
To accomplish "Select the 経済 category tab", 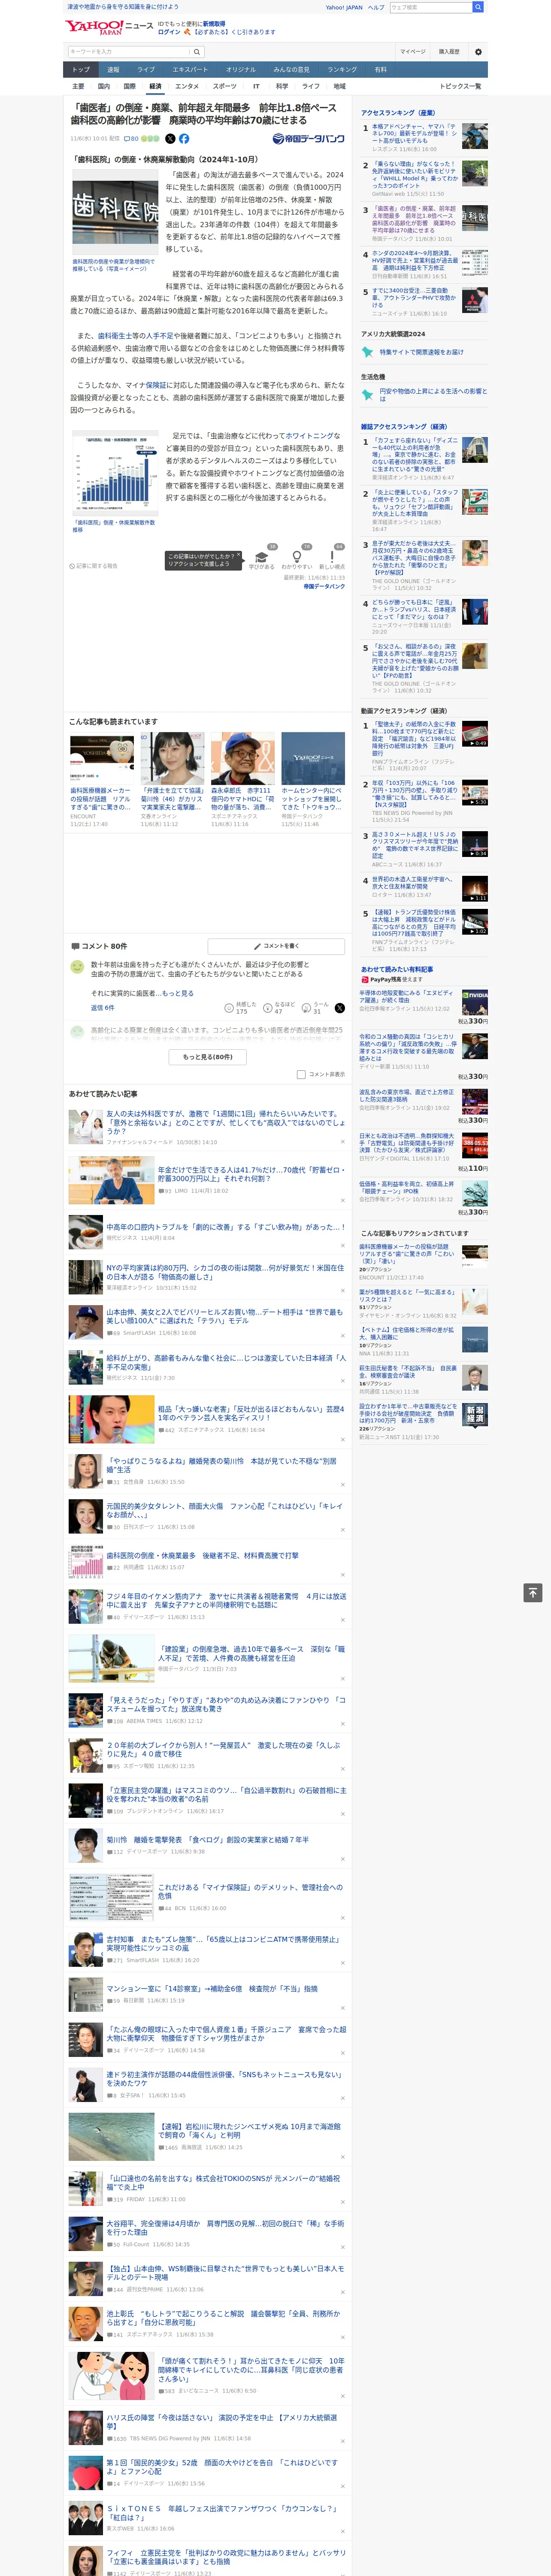I will click(x=155, y=86).
